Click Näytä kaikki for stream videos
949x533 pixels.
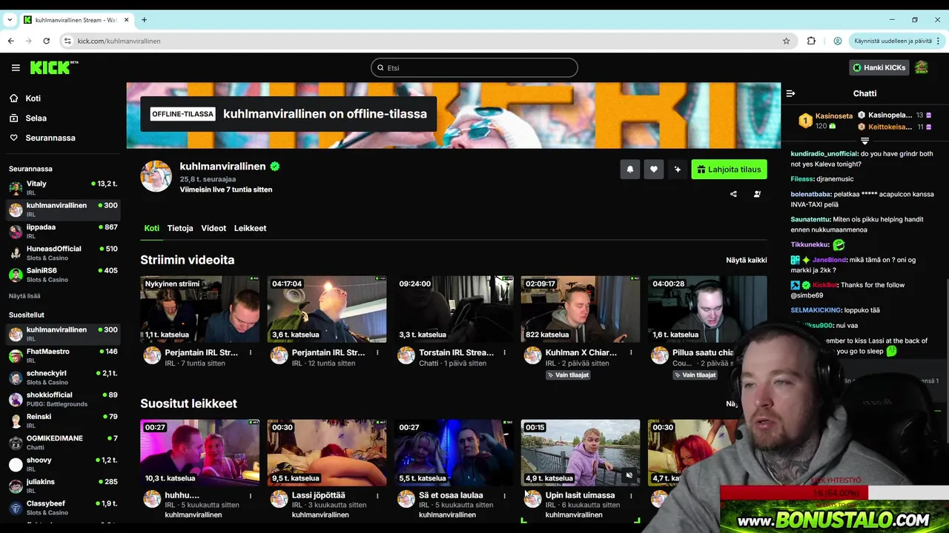click(x=747, y=261)
